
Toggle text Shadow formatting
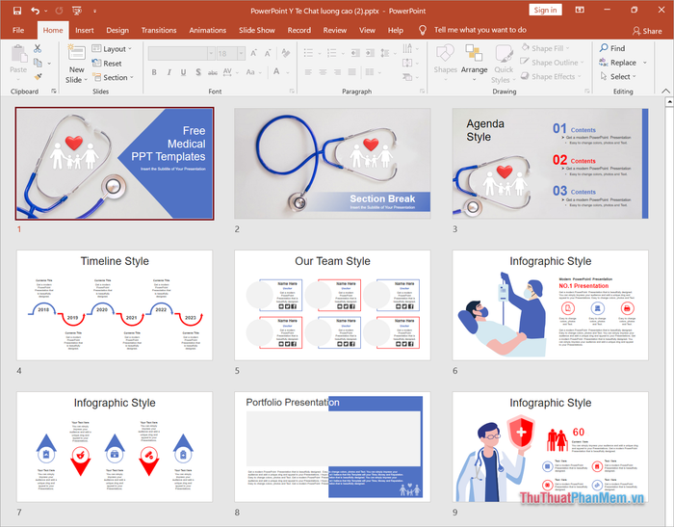point(198,72)
